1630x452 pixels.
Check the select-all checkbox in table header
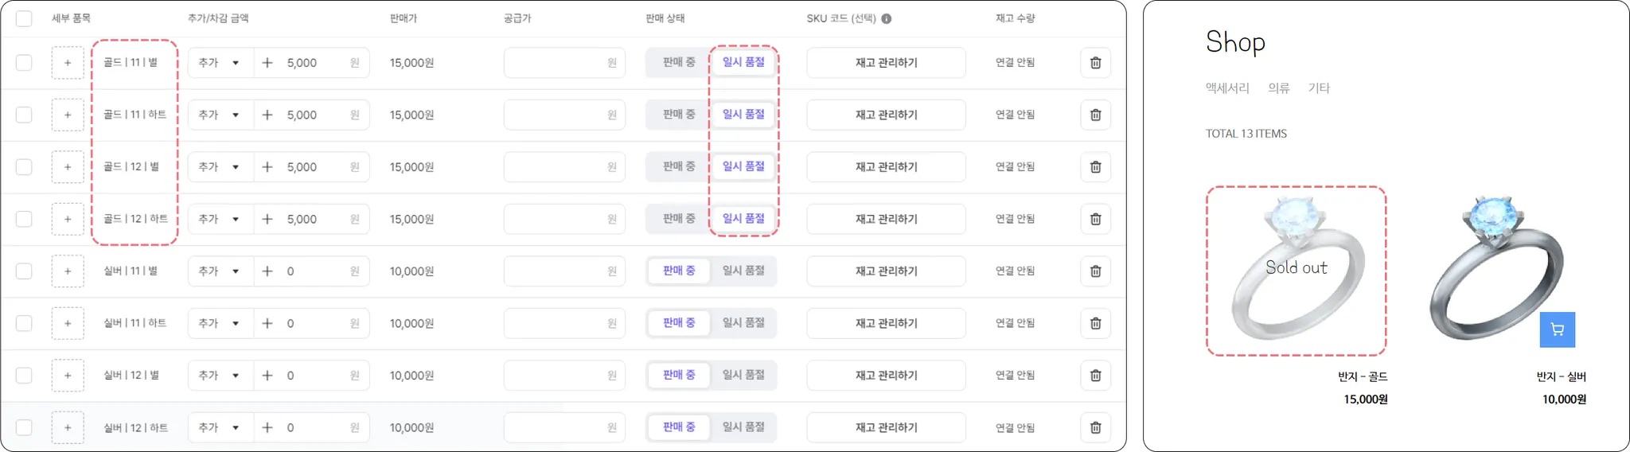[x=24, y=18]
